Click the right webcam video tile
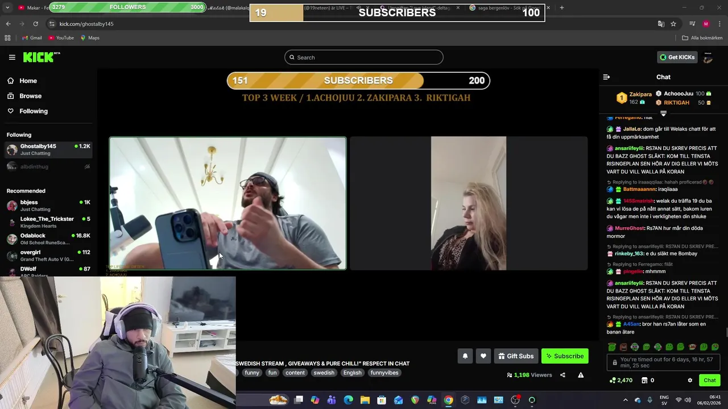Image resolution: width=728 pixels, height=409 pixels. (469, 203)
